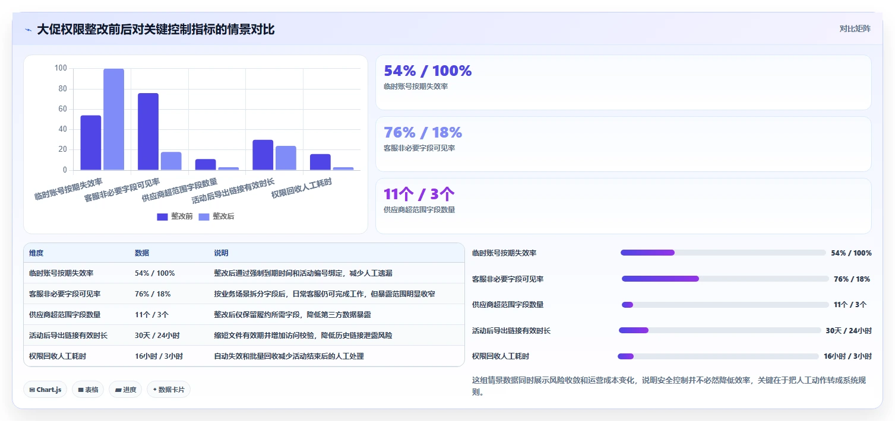Select the 表格 tag chip
This screenshot has width=895, height=421.
point(88,390)
